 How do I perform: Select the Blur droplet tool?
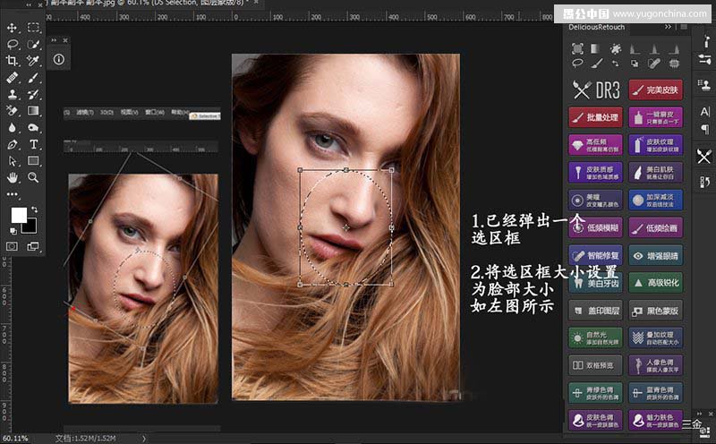point(12,127)
